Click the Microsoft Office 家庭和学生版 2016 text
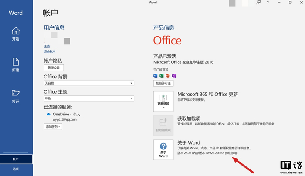The height and width of the screenshot is (176, 305). pyautogui.click(x=183, y=62)
